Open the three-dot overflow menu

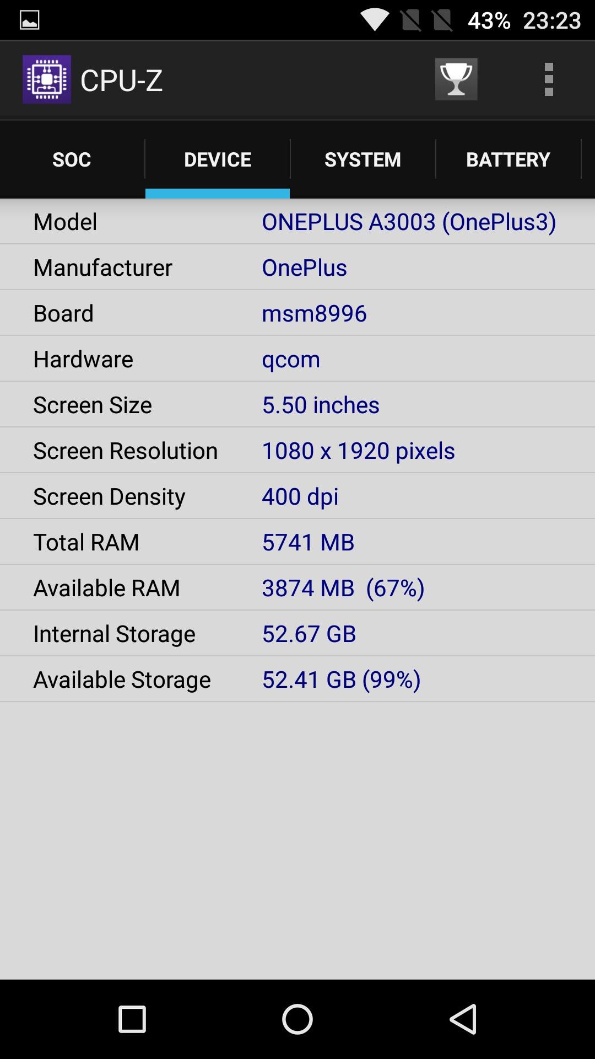click(x=548, y=79)
